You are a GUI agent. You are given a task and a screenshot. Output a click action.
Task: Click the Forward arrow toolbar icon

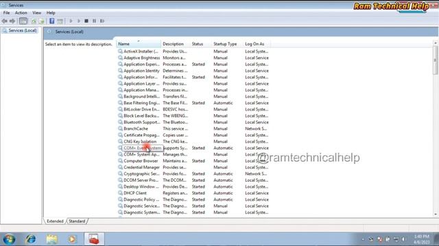(x=12, y=21)
